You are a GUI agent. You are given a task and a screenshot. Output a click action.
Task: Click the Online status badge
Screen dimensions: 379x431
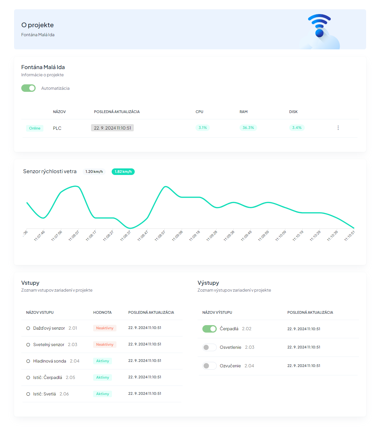click(35, 128)
